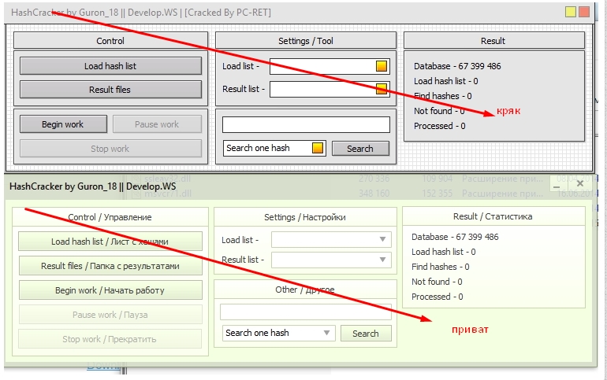Click the Result / Статистика header
The height and width of the screenshot is (380, 607).
click(x=493, y=216)
